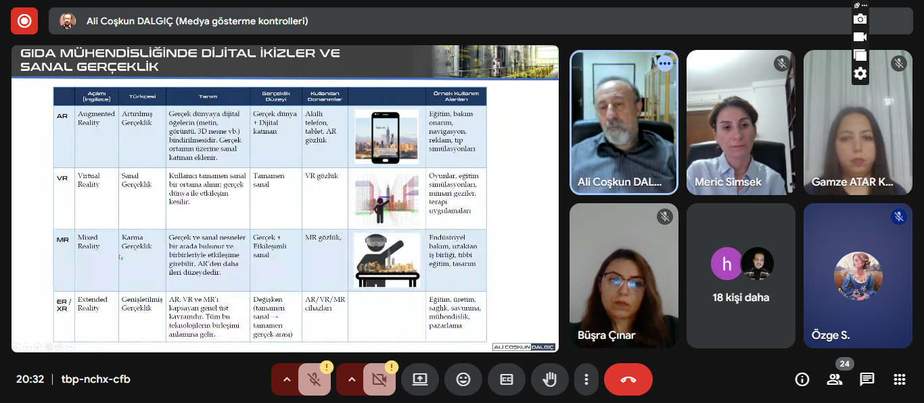The height and width of the screenshot is (403, 924).
Task: Show the people list with 24 badge
Action: [835, 379]
